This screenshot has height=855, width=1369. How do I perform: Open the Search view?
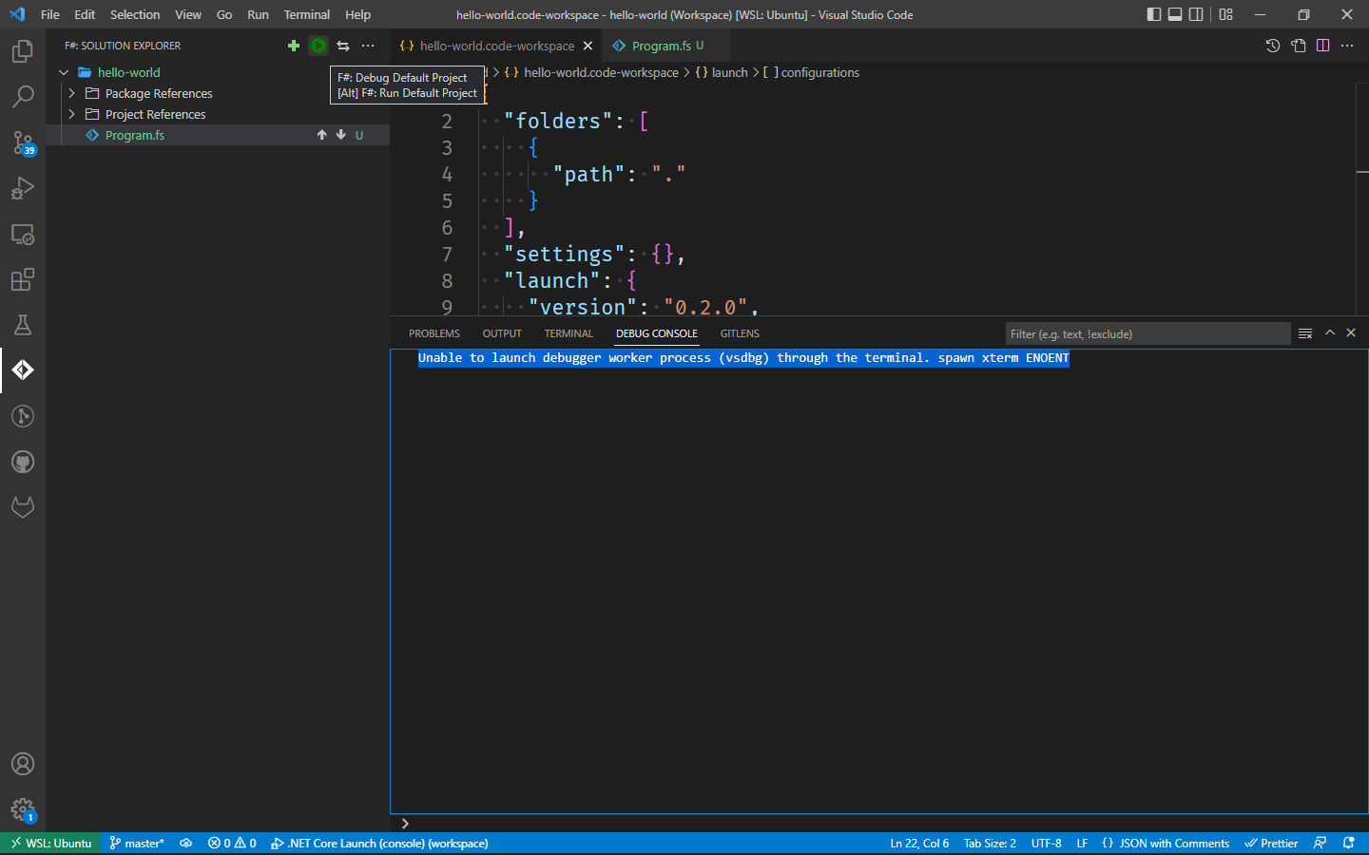tap(23, 97)
